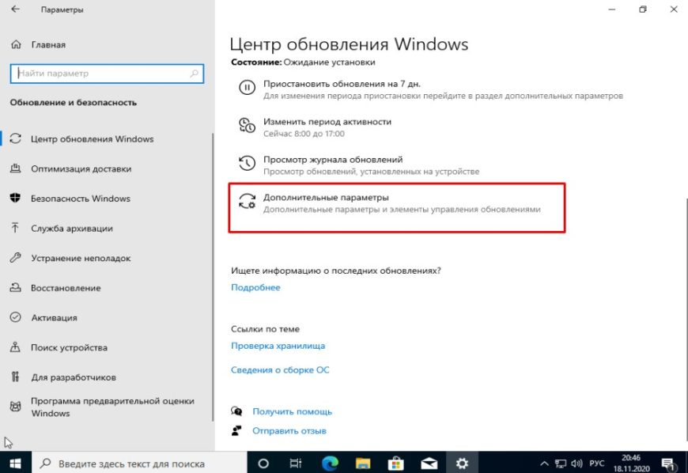The image size is (688, 473).
Task: Click the shield icon beside Безопасность Windows
Action: 15,198
